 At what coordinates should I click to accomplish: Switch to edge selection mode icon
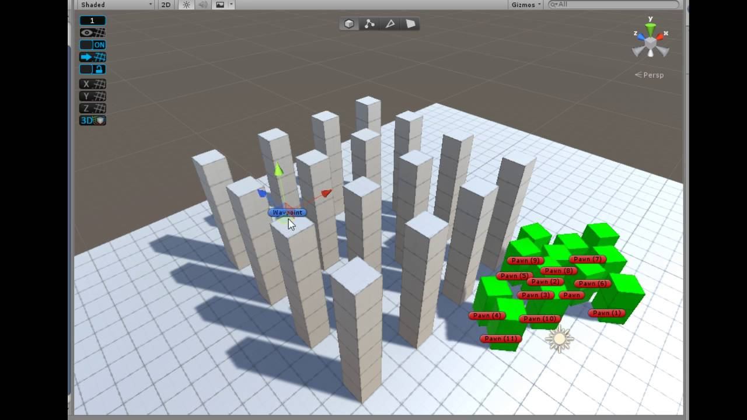point(390,24)
